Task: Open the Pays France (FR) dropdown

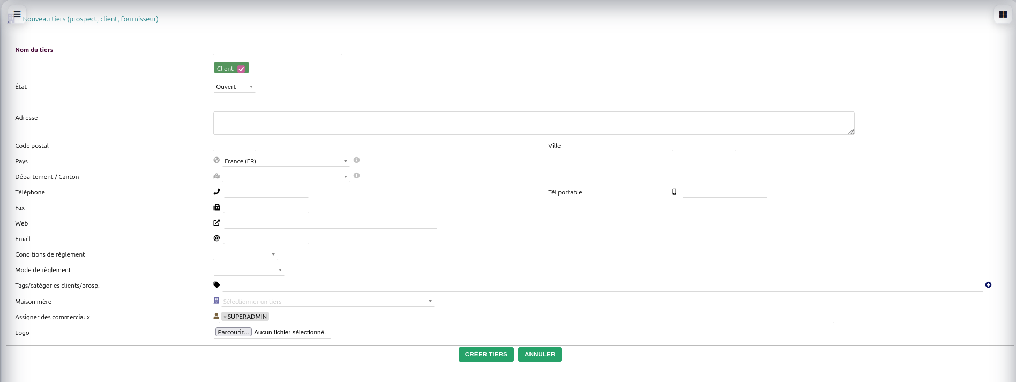Action: pyautogui.click(x=286, y=161)
